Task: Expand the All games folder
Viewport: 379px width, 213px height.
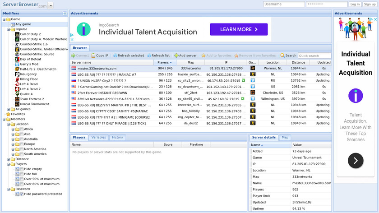Action: click(9, 109)
